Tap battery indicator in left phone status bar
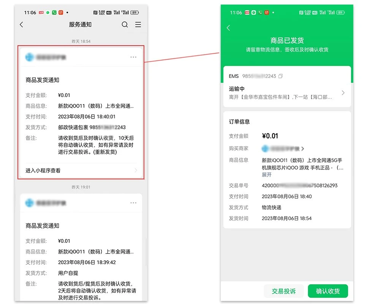 [x=134, y=13]
